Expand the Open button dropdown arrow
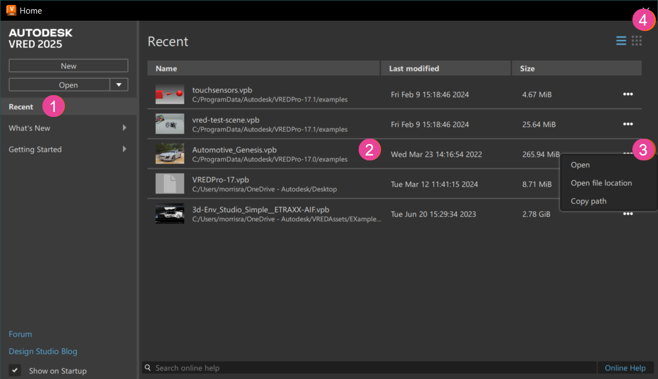Screen dimensions: 658x379 [x=119, y=85]
